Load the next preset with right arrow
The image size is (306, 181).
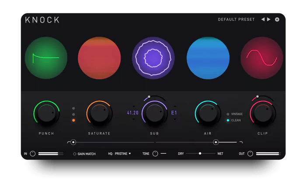269,20
